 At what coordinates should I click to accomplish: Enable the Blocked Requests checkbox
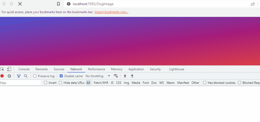point(240,83)
